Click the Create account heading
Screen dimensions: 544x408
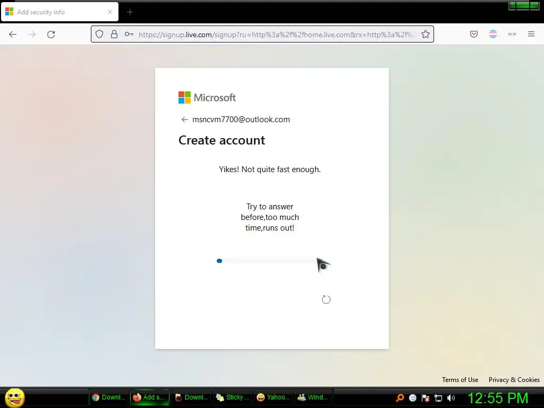click(222, 140)
